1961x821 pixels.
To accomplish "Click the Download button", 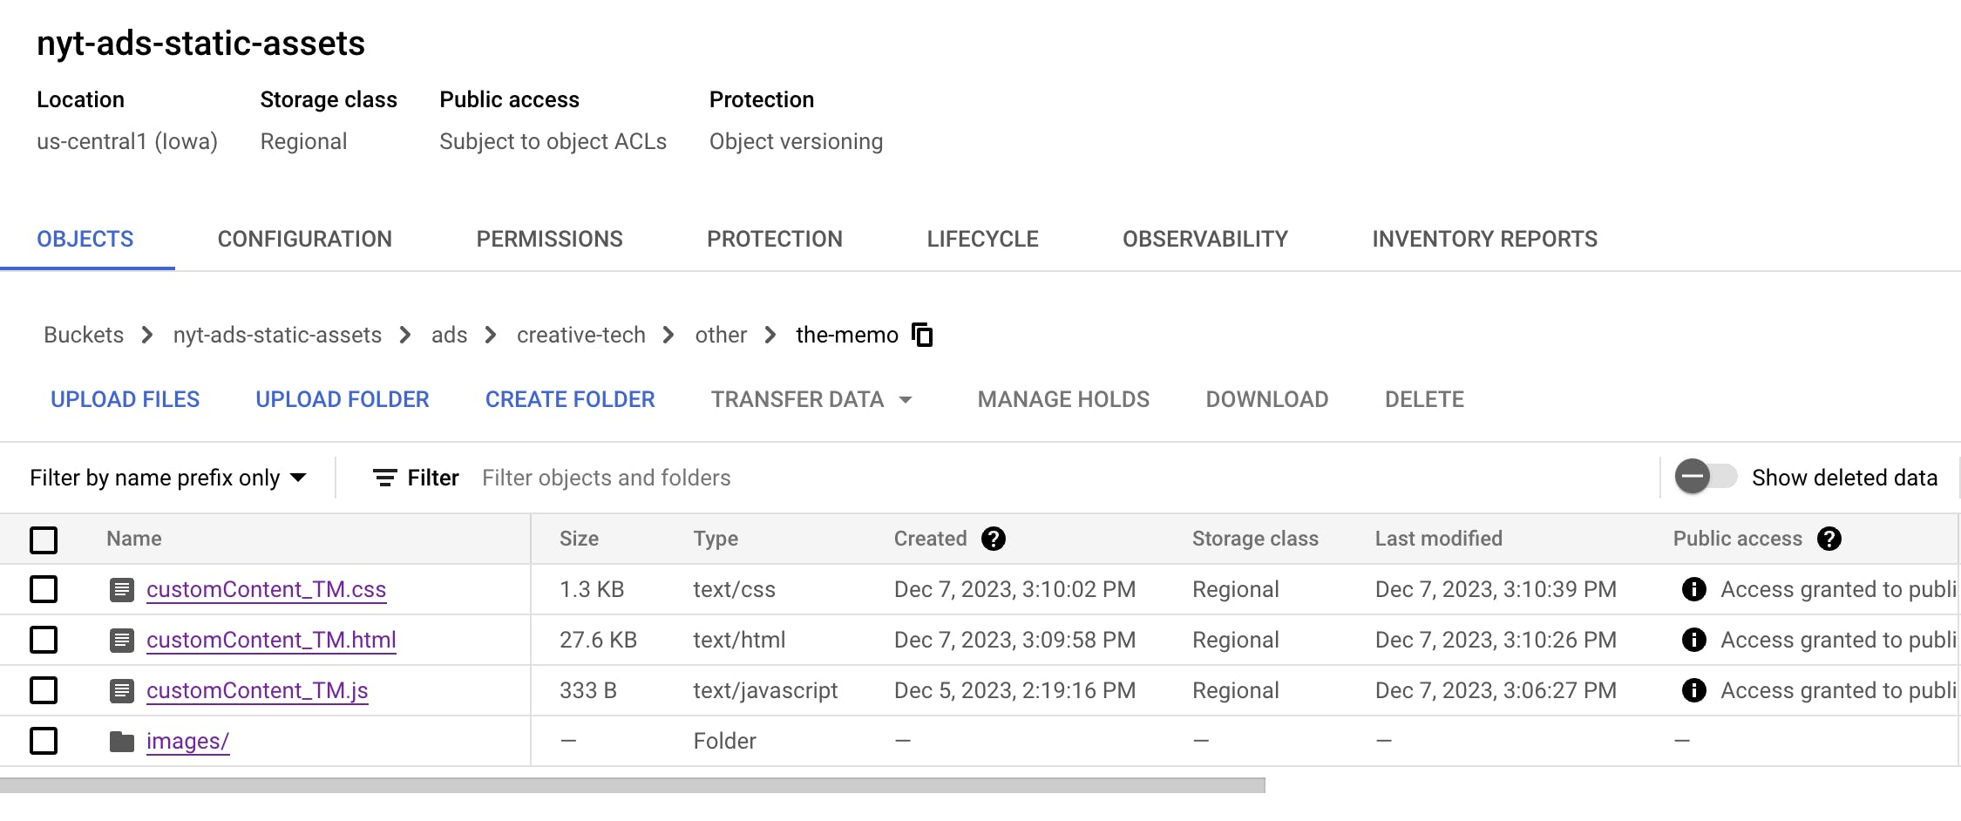I will click(x=1267, y=399).
